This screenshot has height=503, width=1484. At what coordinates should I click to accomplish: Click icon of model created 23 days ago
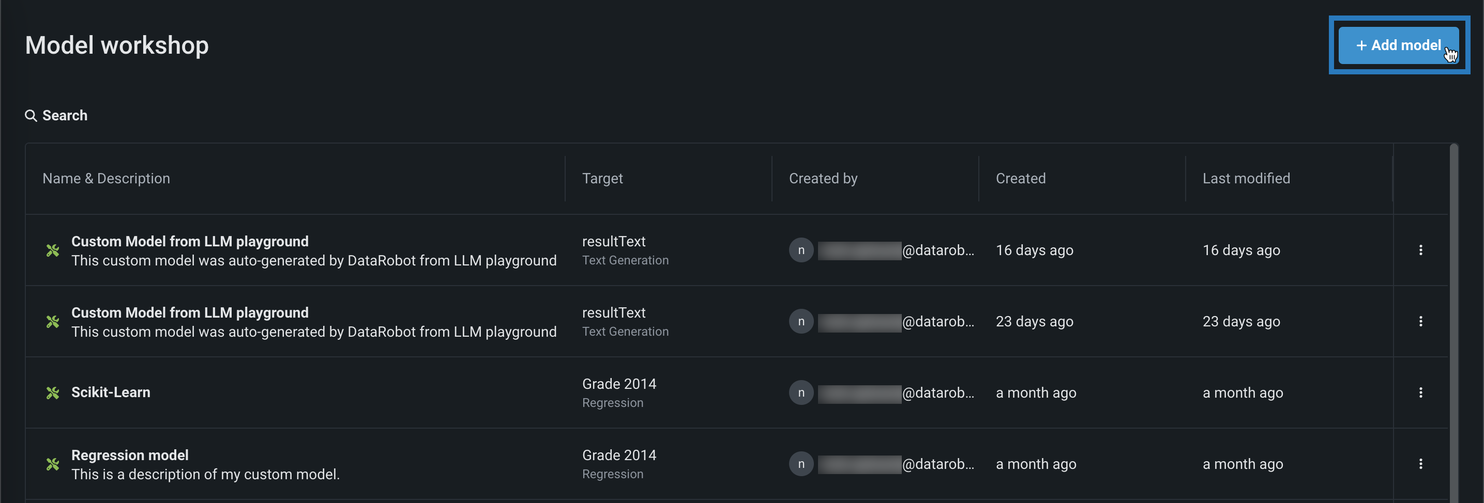tap(52, 322)
